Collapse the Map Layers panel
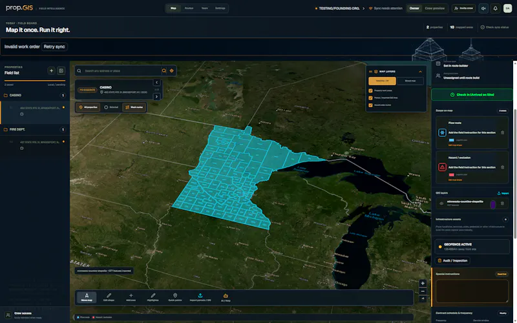Image resolution: width=517 pixels, height=323 pixels. coord(420,72)
